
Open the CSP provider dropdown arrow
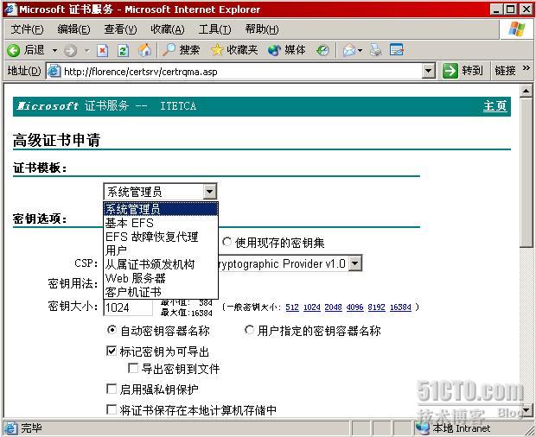pyautogui.click(x=354, y=263)
